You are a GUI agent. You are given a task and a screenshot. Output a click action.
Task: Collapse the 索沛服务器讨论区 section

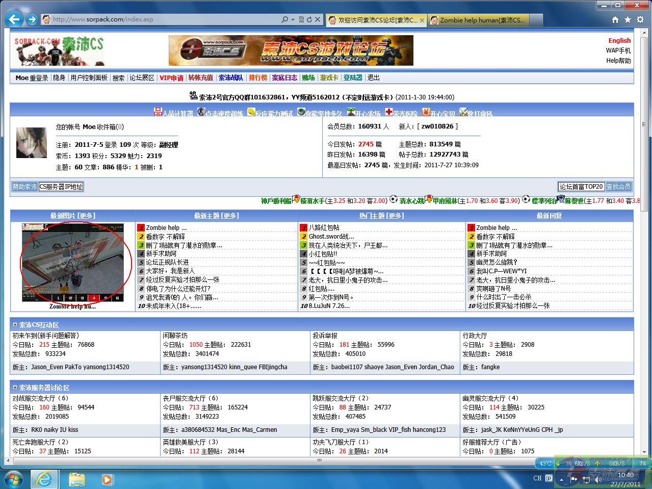(x=15, y=388)
